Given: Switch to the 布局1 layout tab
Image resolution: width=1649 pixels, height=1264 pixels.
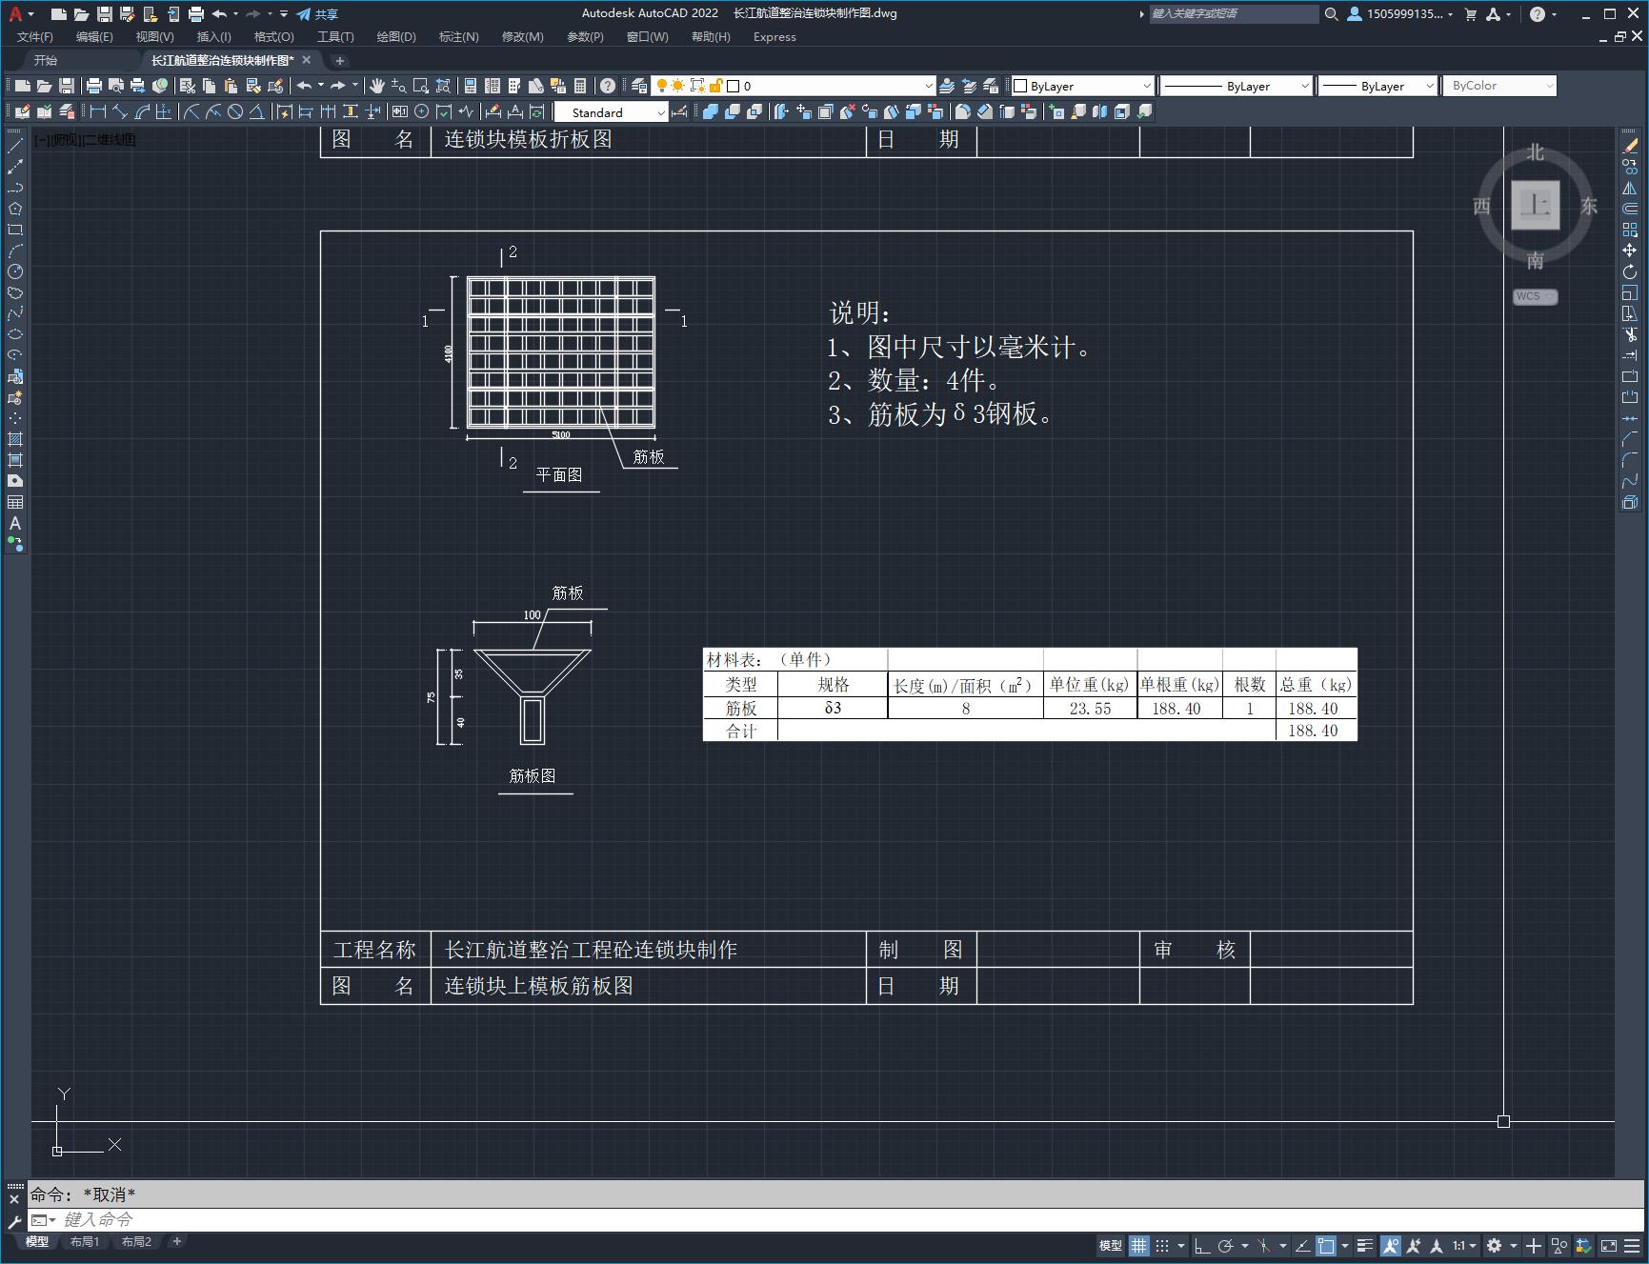Looking at the screenshot, I should [84, 1241].
